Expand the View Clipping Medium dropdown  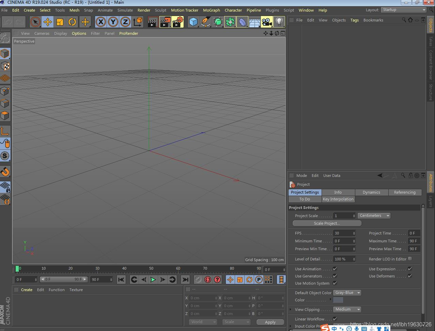point(347,309)
